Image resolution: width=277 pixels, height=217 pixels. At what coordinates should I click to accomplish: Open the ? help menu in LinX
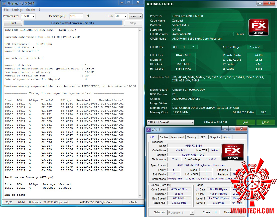coord(39,10)
